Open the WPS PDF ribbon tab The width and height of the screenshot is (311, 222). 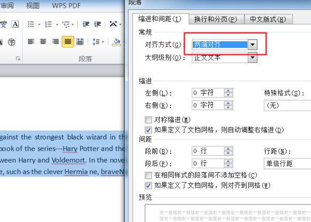(x=66, y=6)
